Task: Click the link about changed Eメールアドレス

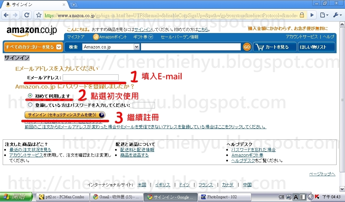Action: (x=146, y=127)
